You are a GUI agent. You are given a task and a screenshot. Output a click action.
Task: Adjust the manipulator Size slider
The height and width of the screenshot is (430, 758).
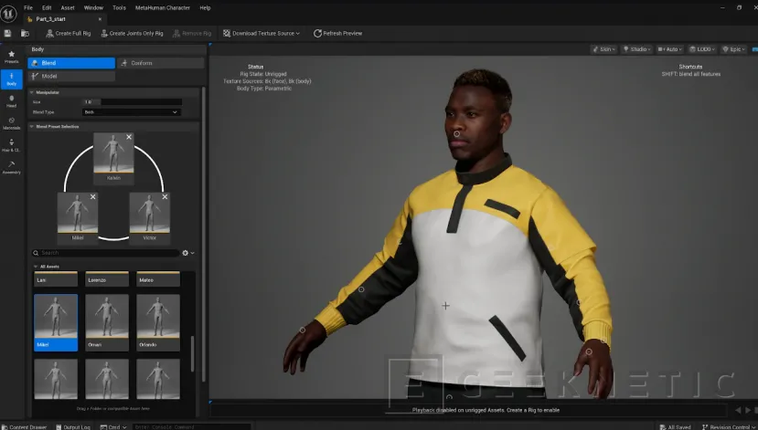pos(132,102)
